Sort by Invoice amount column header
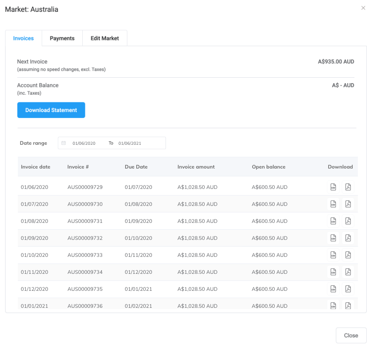 click(x=196, y=167)
